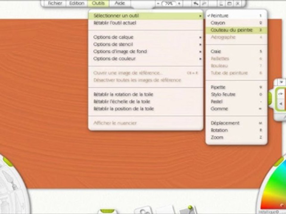Click the Outils menu

(x=98, y=3)
